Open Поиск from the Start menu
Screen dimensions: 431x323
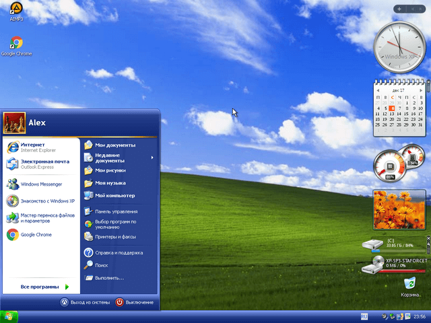[x=120, y=265]
